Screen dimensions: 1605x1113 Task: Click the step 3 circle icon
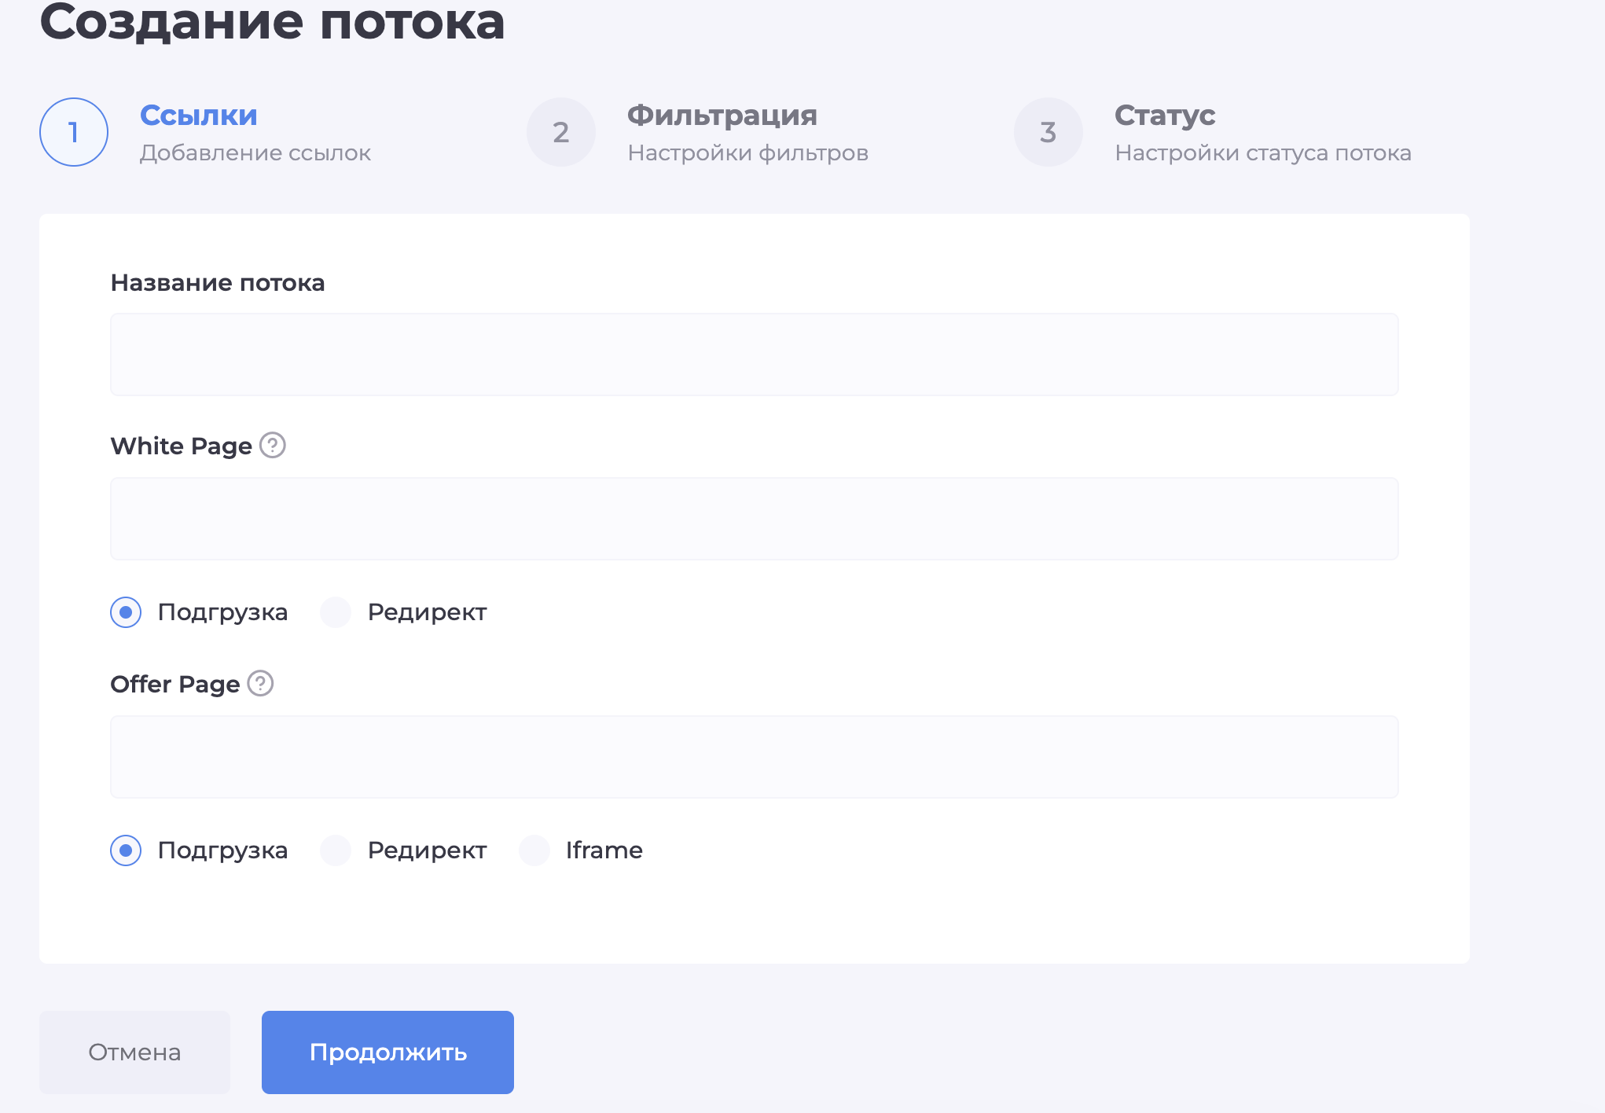click(1048, 132)
